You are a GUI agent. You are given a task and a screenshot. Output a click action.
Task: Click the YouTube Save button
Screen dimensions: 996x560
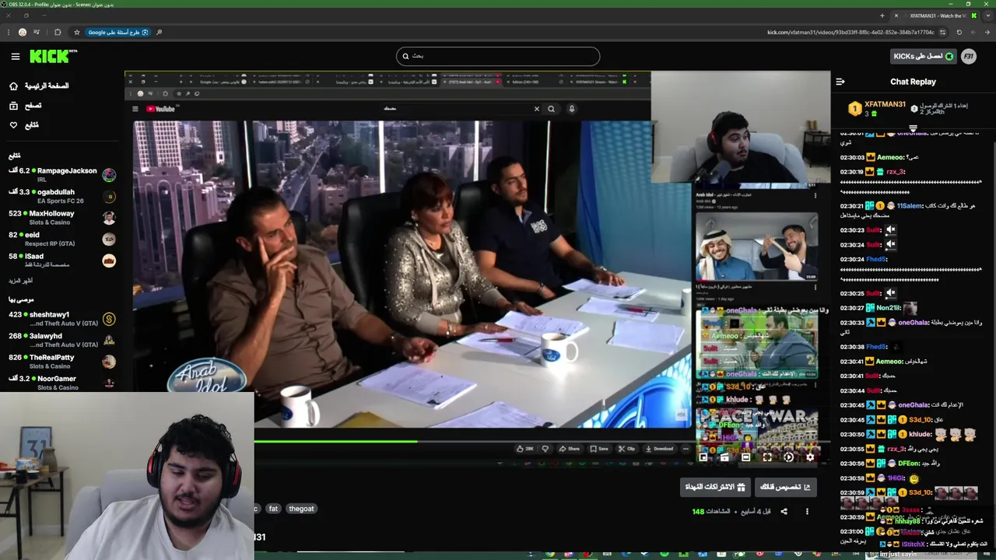pos(599,449)
